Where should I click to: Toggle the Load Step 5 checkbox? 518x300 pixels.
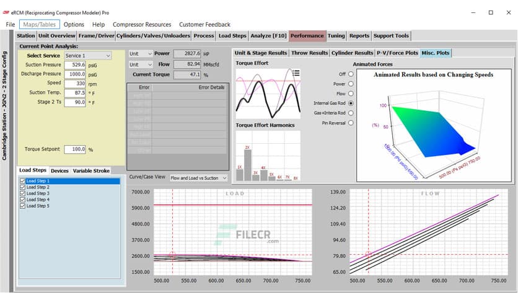tap(22, 206)
